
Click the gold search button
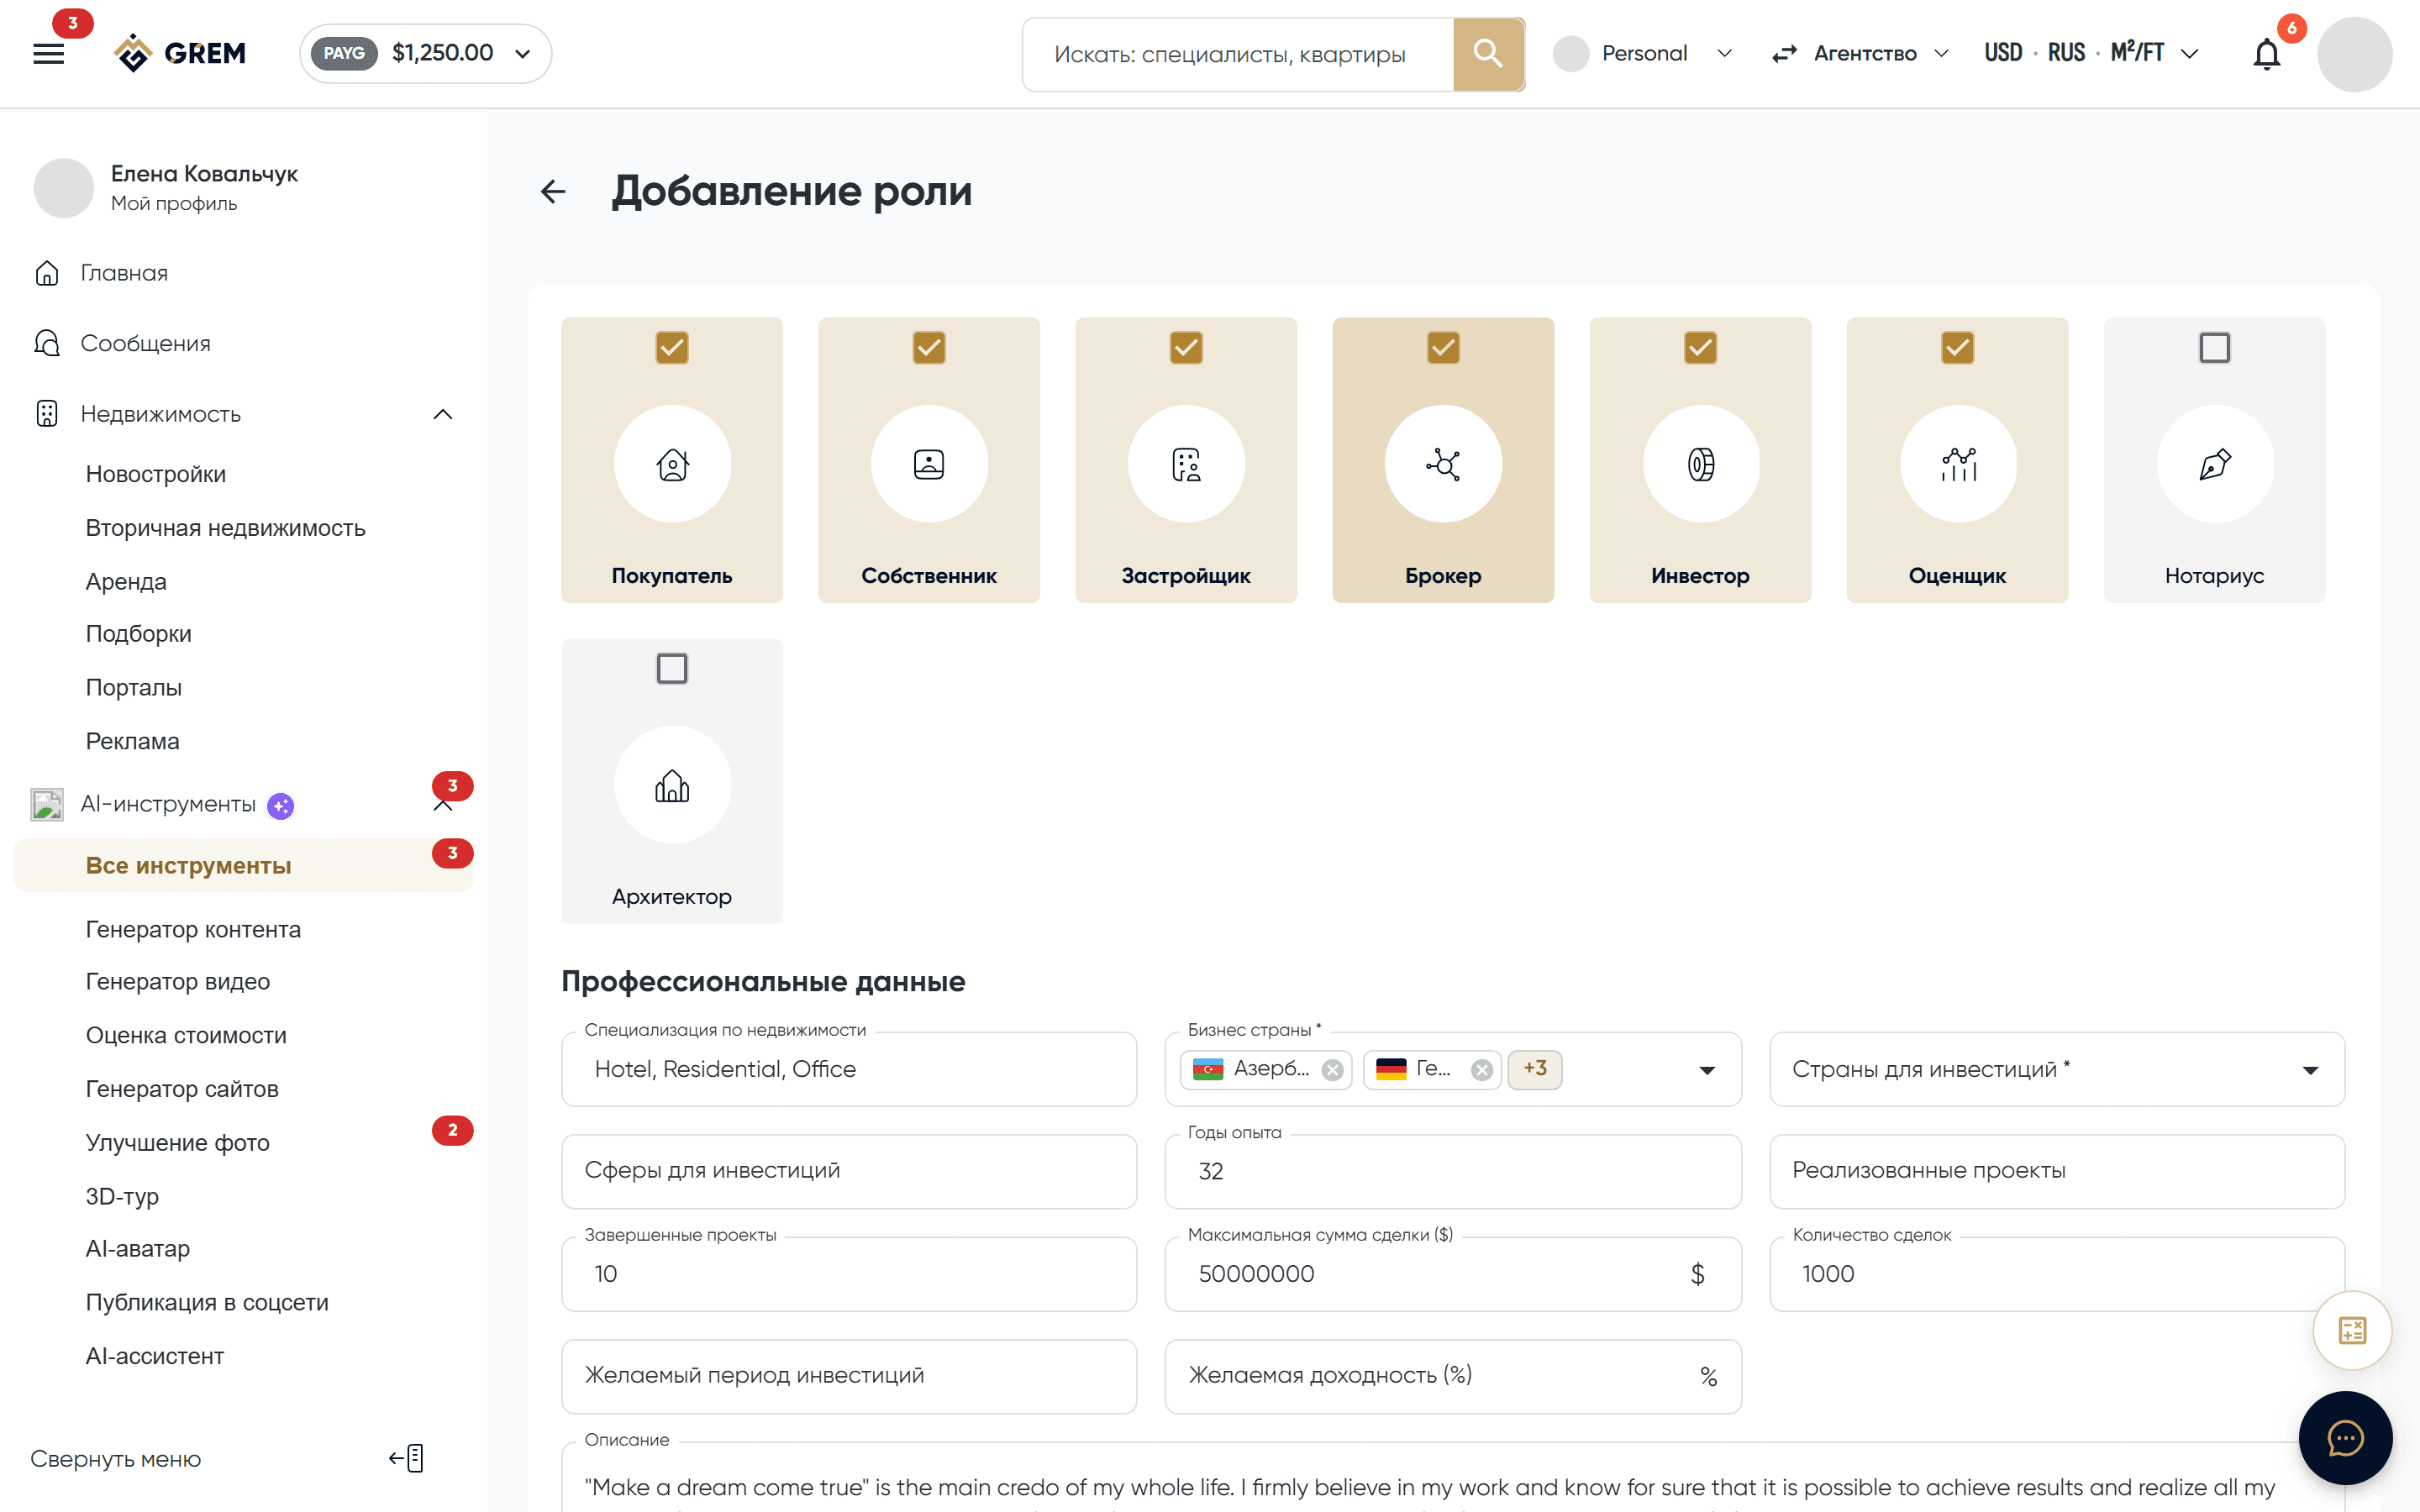pos(1488,54)
